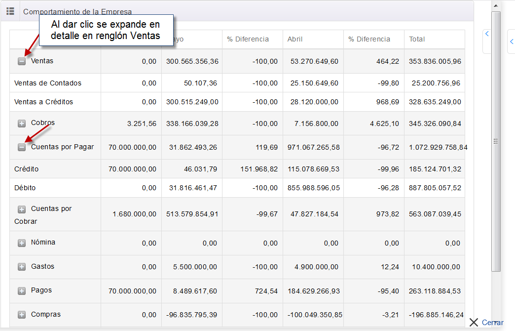Image resolution: width=515 pixels, height=331 pixels.
Task: Expand the Cuentas por Cobrar row
Action: click(x=22, y=209)
